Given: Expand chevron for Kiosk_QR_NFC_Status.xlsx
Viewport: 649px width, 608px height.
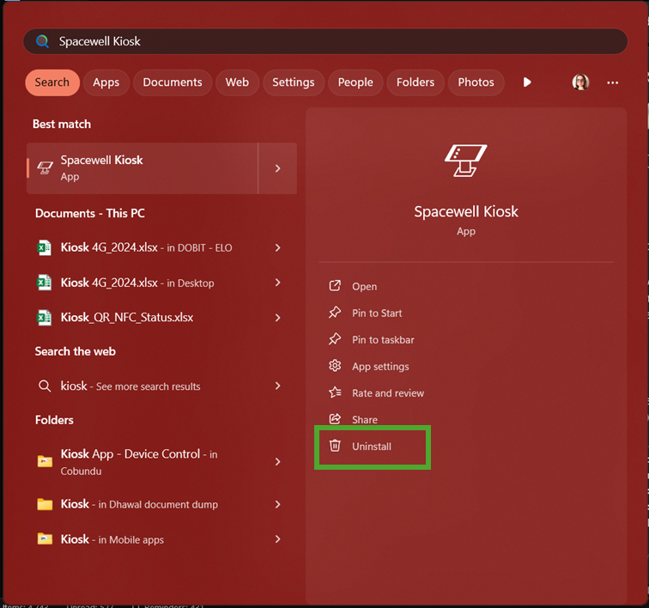Looking at the screenshot, I should coord(278,318).
